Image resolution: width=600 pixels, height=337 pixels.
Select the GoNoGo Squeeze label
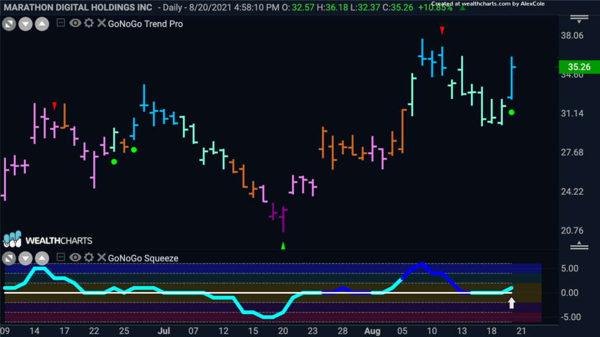[143, 258]
